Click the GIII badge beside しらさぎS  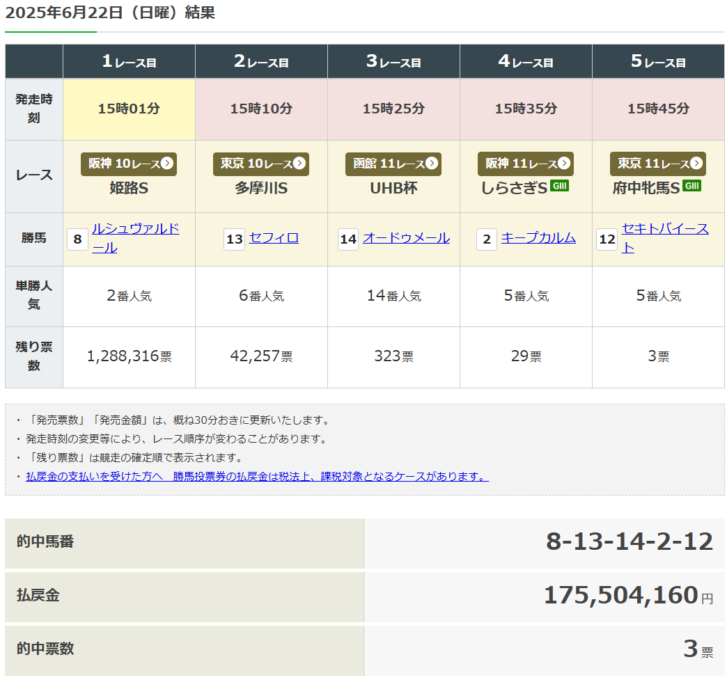[560, 186]
